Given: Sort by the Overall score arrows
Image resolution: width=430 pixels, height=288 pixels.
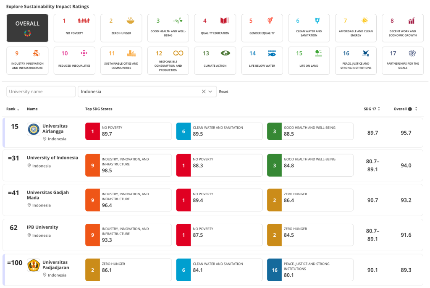Looking at the screenshot, I should pos(416,109).
